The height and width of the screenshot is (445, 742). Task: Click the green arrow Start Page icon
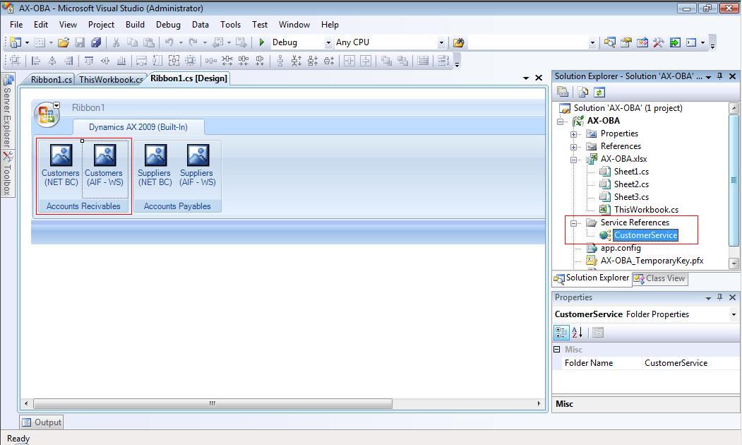675,42
